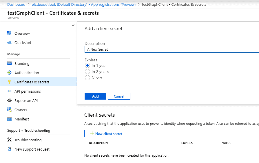Screen dimensions: 259x163
Task: Click the Overview grid icon
Action: 9,33
